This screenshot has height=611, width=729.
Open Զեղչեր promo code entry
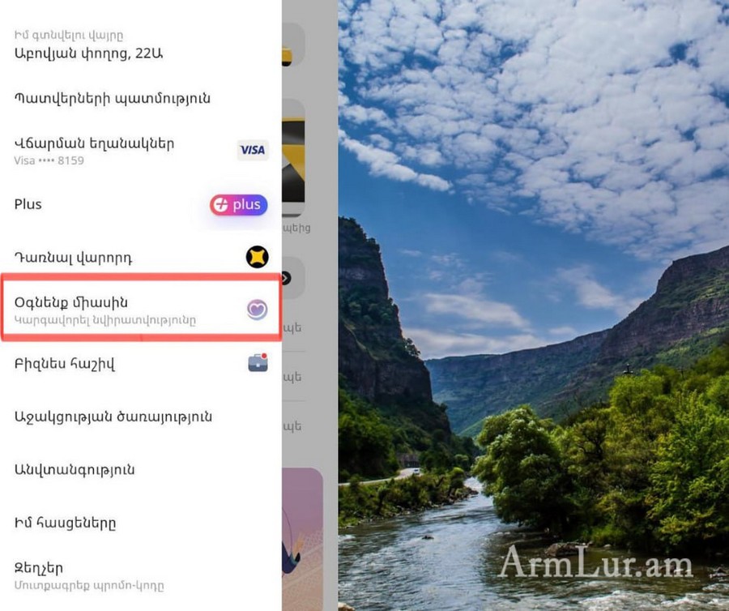[141, 575]
